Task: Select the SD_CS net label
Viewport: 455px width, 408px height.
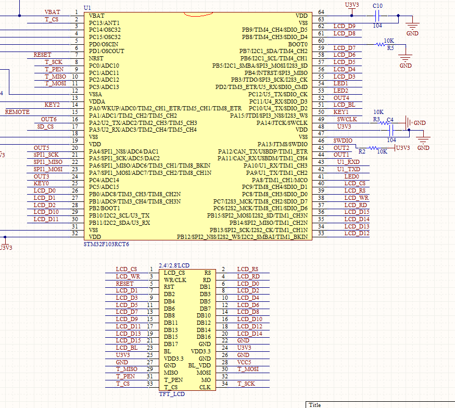Action: pyautogui.click(x=45, y=126)
